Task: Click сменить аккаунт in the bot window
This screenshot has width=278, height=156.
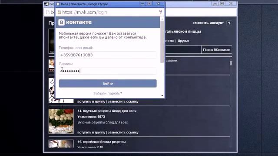Action: coord(208,23)
